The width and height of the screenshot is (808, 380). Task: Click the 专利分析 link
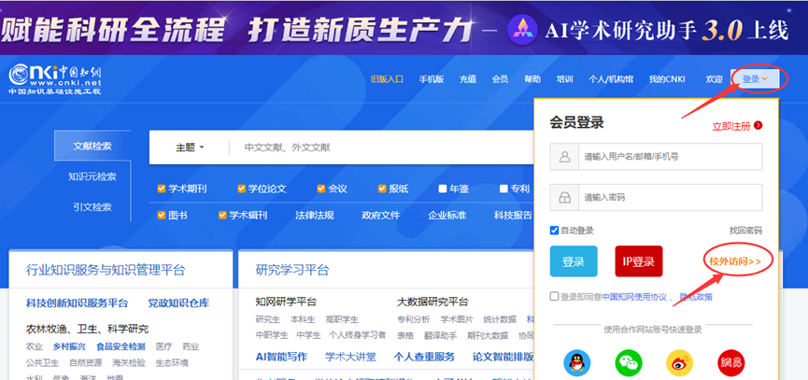[413, 319]
